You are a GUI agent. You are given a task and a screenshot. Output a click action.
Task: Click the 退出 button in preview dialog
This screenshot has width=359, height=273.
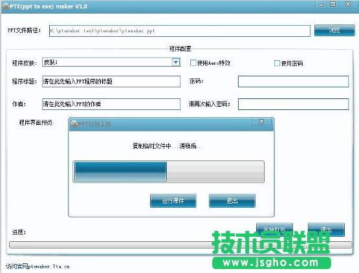coord(232,201)
